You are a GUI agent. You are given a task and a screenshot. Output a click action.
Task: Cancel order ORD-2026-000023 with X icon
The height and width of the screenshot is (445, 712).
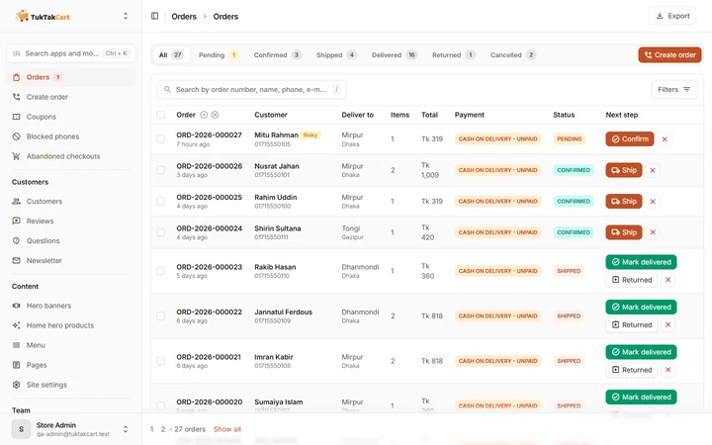667,280
